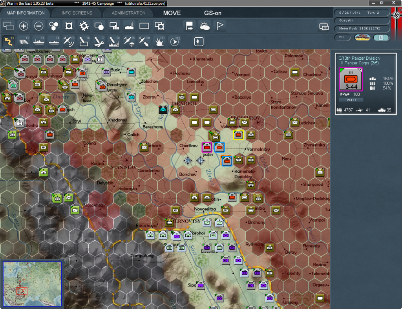Viewport: 402px width, 309px height.
Task: Click the STANISLAV city label
Action: 124,167
